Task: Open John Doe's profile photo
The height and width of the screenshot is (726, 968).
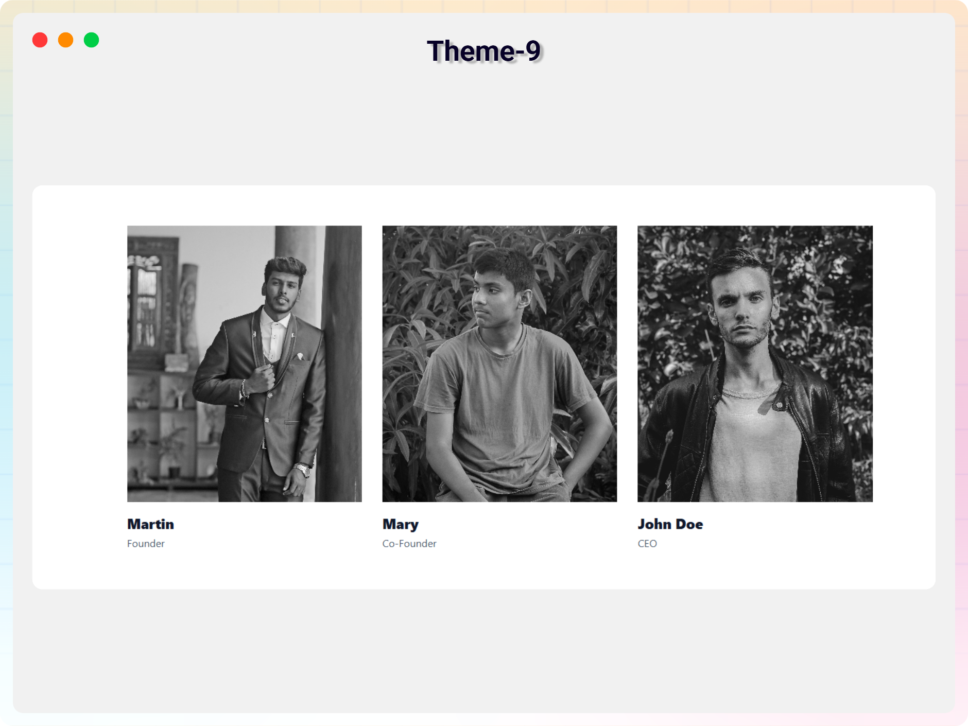Action: click(755, 364)
